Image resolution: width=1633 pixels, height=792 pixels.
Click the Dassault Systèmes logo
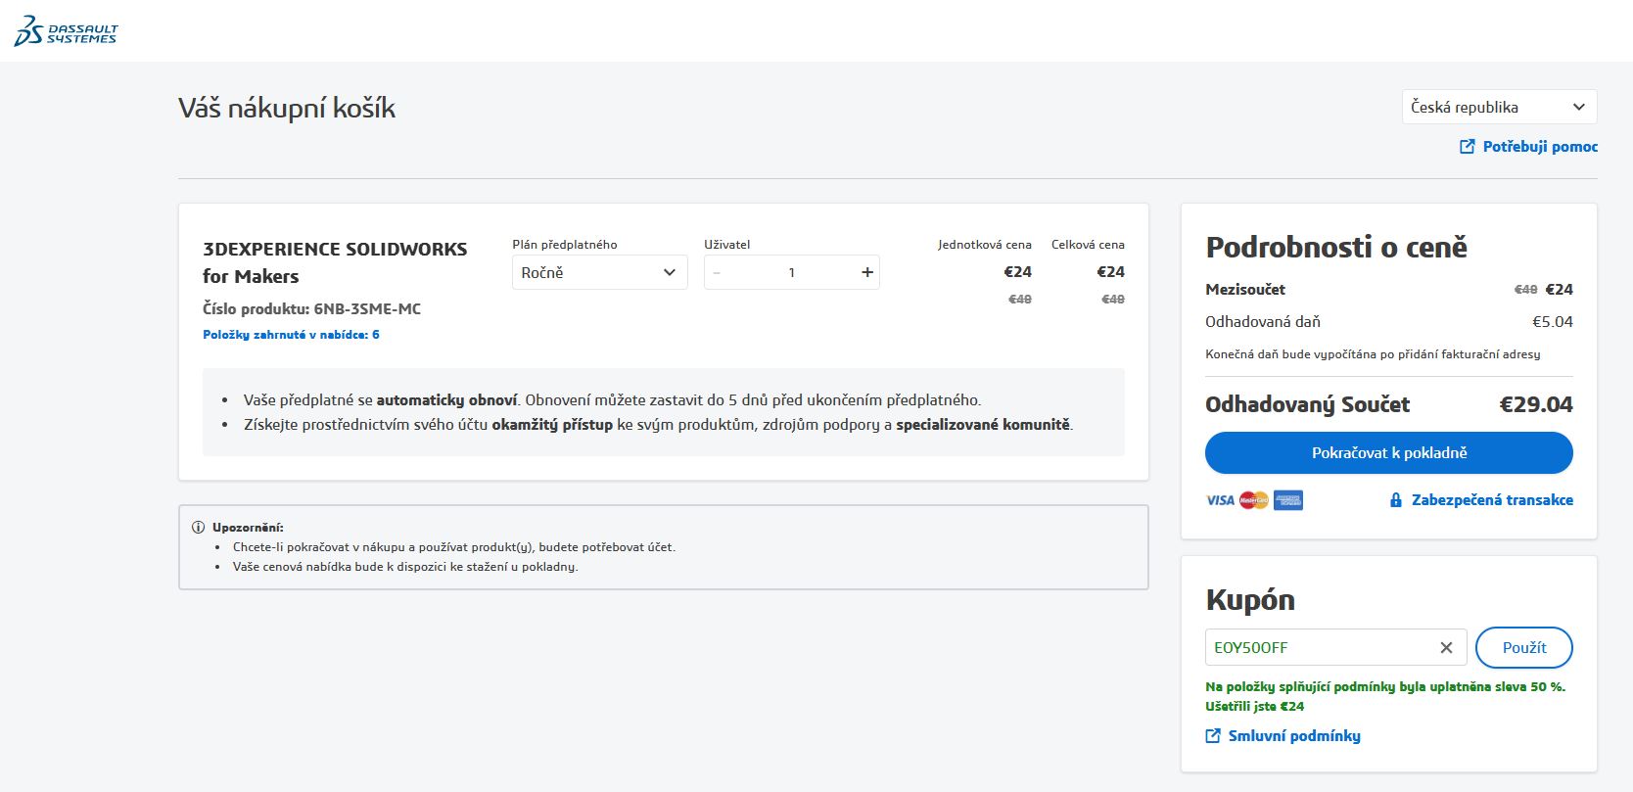coord(66,30)
